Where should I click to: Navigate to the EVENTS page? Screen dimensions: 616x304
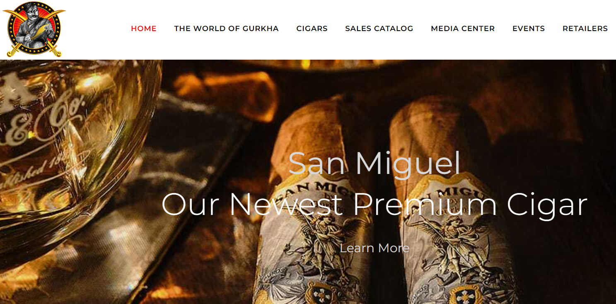click(529, 29)
